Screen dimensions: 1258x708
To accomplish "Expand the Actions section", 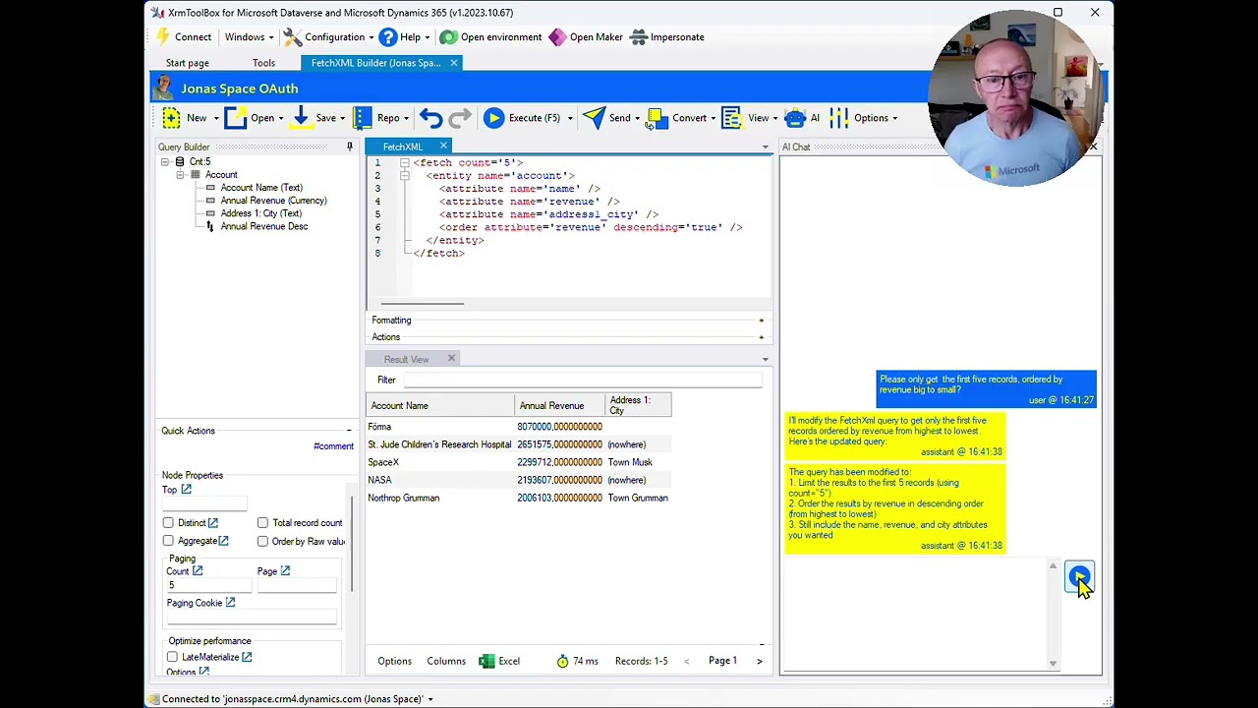I will coord(761,337).
